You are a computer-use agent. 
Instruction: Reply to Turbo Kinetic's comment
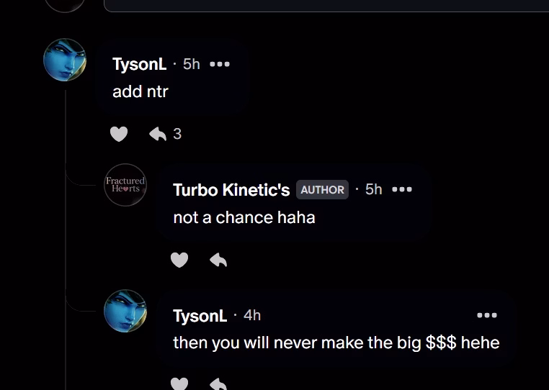[218, 260]
